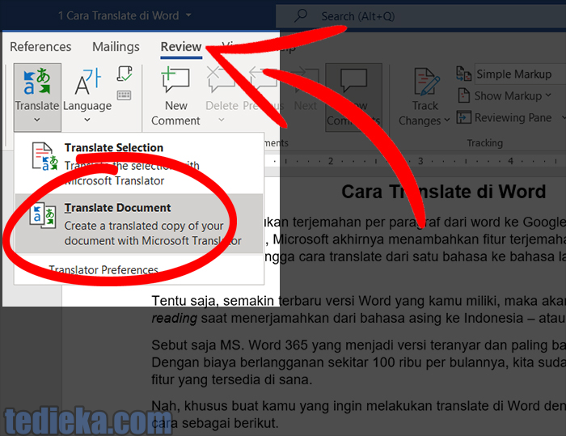The width and height of the screenshot is (566, 436).
Task: Click the markup display icon beside Simple Markup
Action: pyautogui.click(x=464, y=74)
